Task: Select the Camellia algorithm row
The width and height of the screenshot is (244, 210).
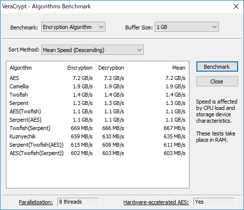Action: point(98,86)
